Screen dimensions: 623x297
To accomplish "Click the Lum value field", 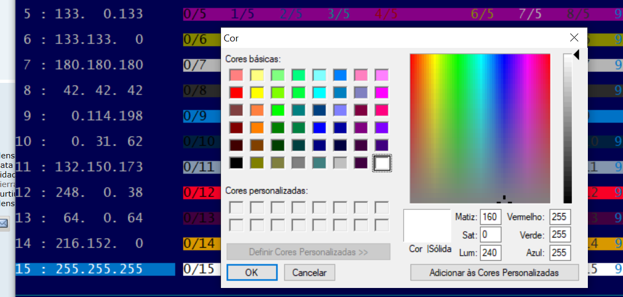I will coord(490,252).
